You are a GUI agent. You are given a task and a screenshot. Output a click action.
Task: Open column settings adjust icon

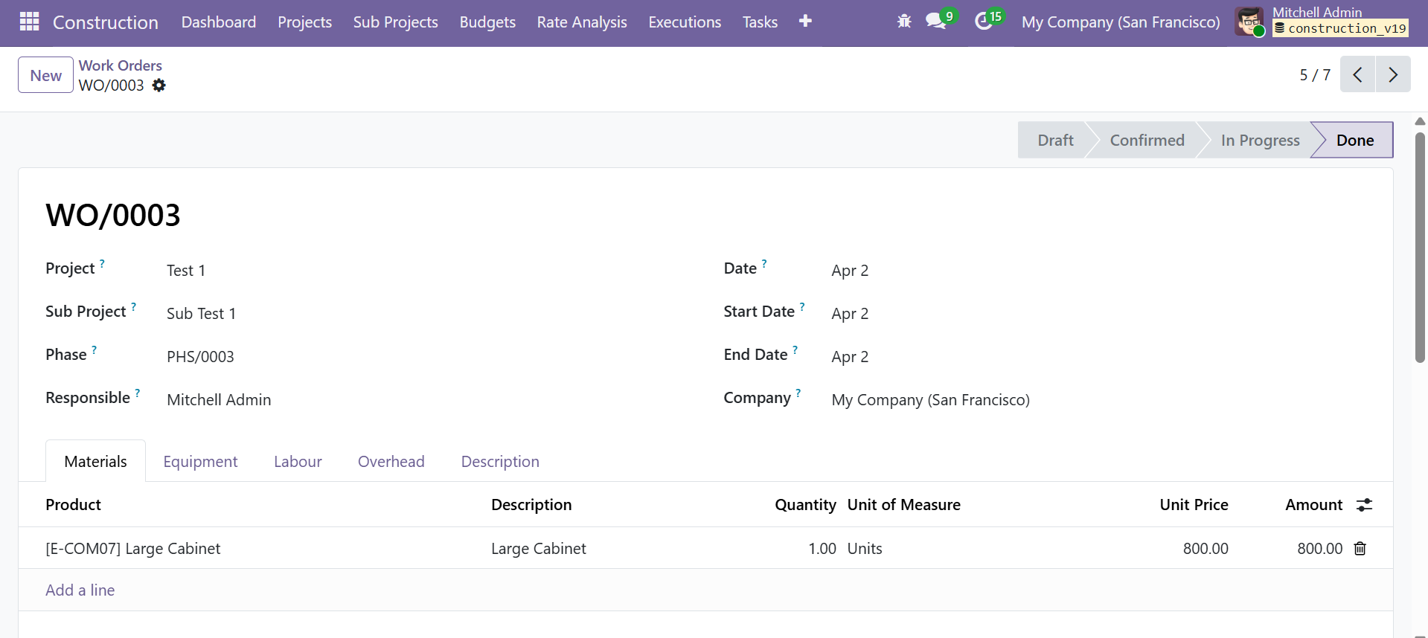click(1364, 505)
